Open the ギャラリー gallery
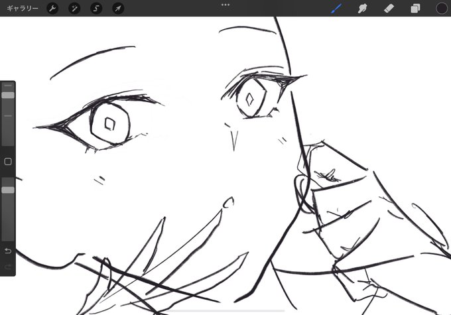The height and width of the screenshot is (315, 451). (x=23, y=9)
